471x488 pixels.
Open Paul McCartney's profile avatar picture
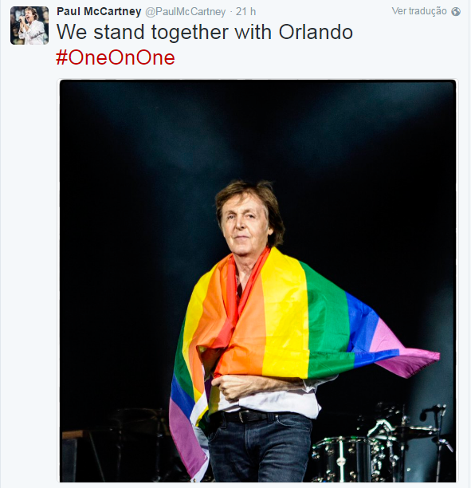[x=29, y=26]
